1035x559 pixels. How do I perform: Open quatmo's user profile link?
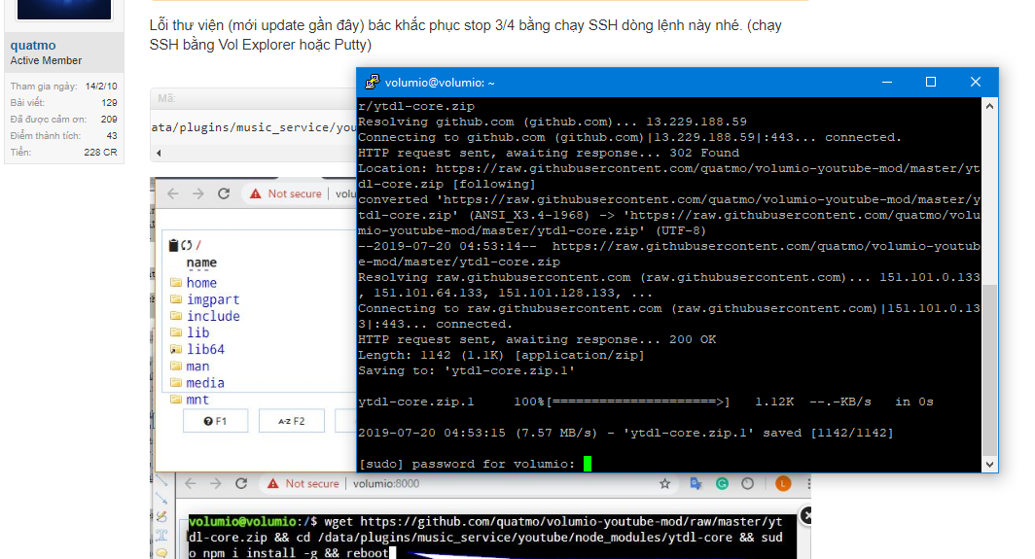tap(33, 46)
